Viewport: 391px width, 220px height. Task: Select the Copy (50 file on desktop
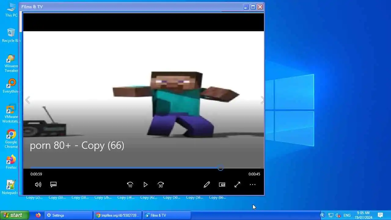pyautogui.click(x=172, y=197)
